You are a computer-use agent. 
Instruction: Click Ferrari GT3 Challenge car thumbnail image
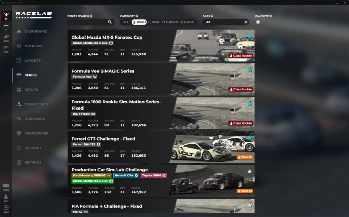pyautogui.click(x=212, y=147)
